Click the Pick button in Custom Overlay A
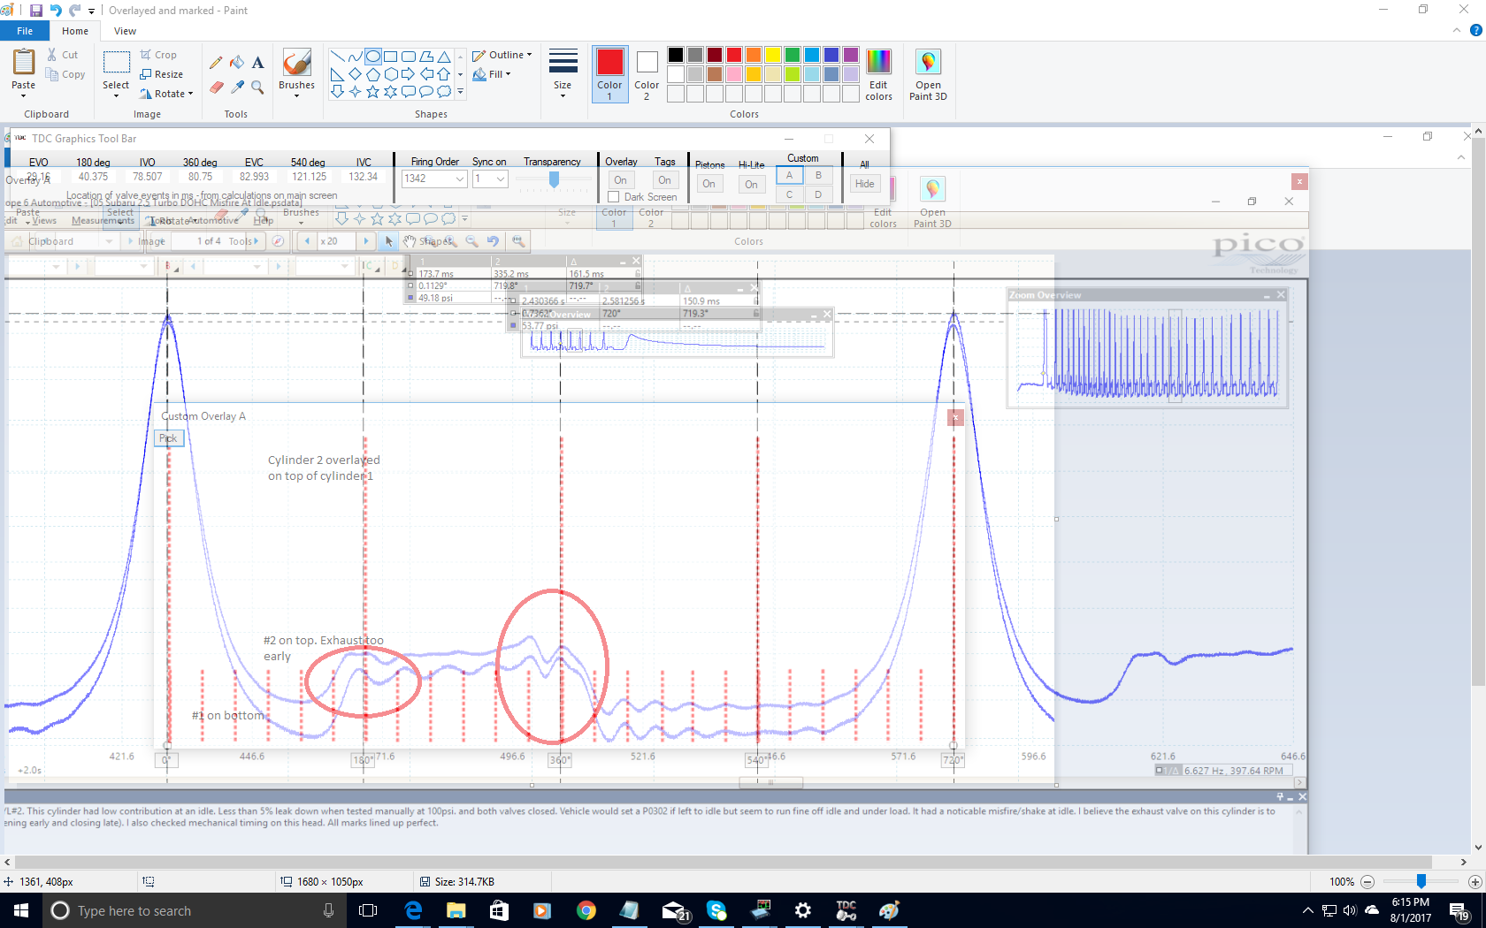1486x928 pixels. [168, 438]
